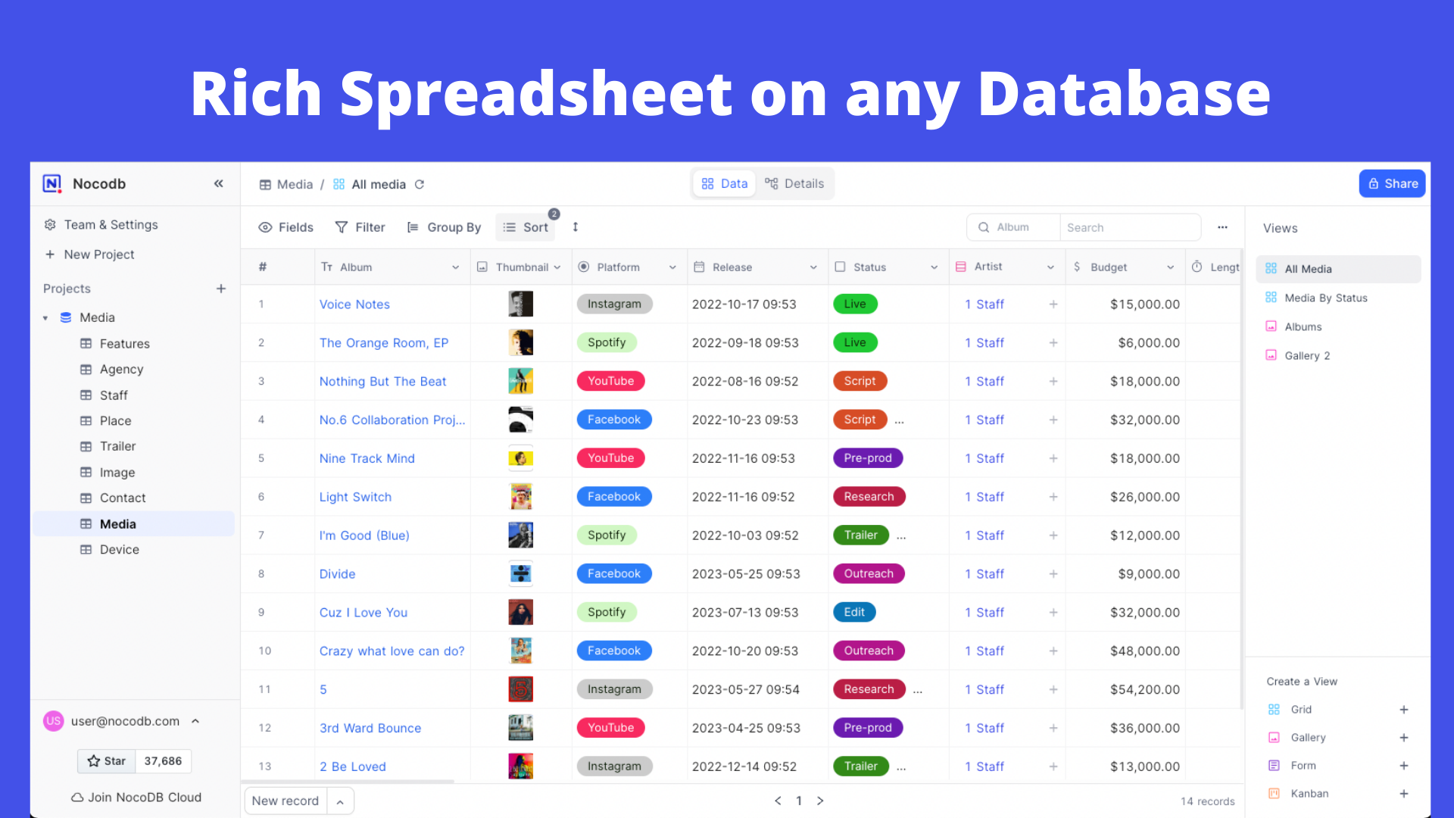
Task: Click the plus icon in Voice Notes Artist cell
Action: (1053, 304)
